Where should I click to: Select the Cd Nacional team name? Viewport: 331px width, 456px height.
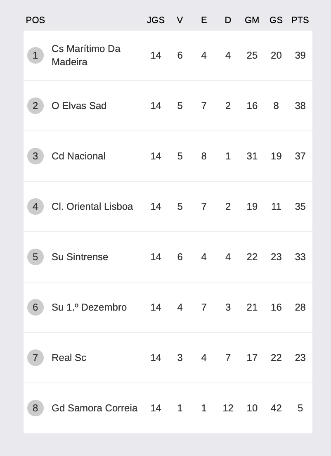(78, 156)
